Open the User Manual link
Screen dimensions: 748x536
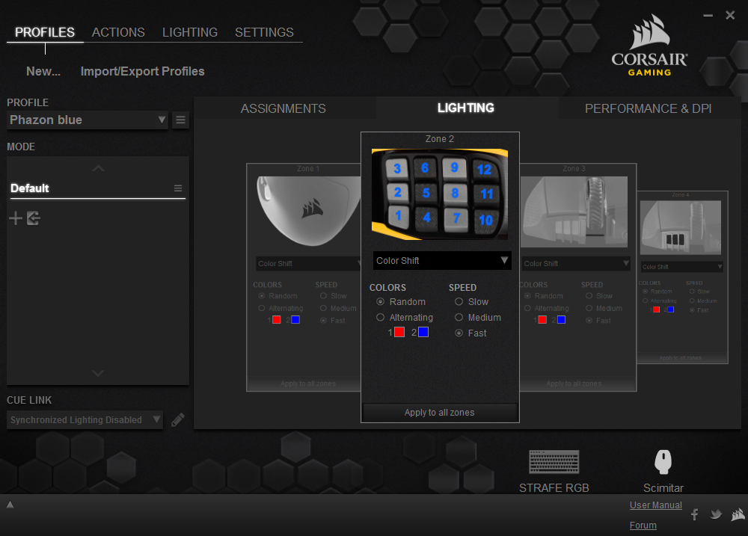[655, 505]
